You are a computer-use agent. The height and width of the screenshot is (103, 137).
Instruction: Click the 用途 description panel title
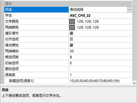(x=5, y=90)
